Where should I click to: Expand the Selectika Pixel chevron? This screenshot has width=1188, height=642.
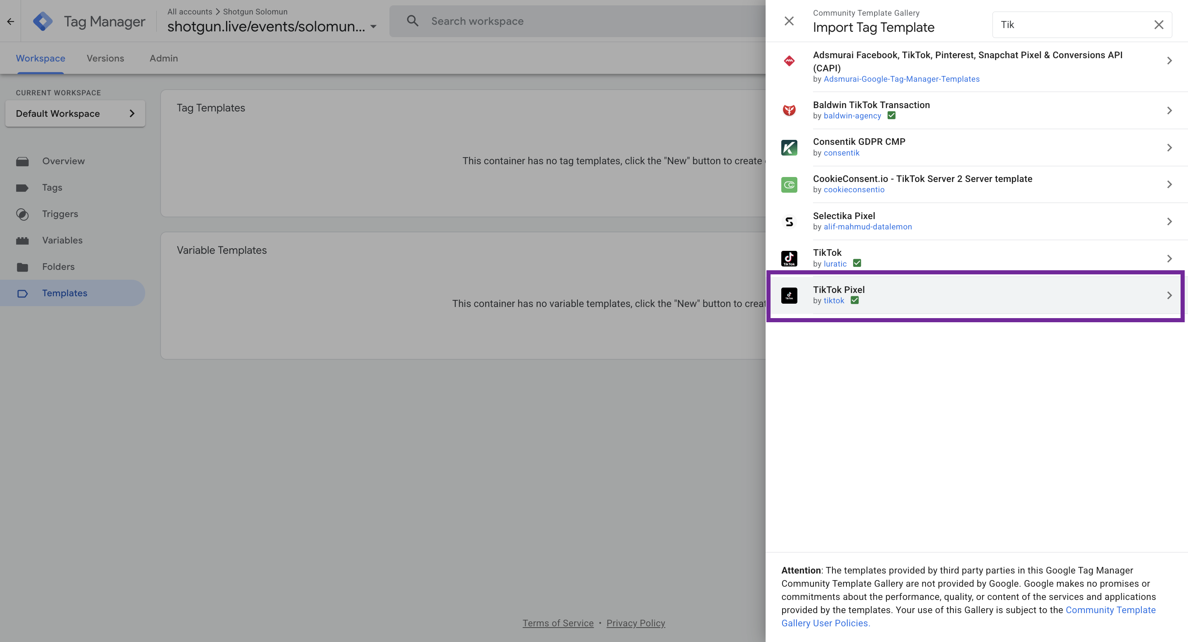1169,222
